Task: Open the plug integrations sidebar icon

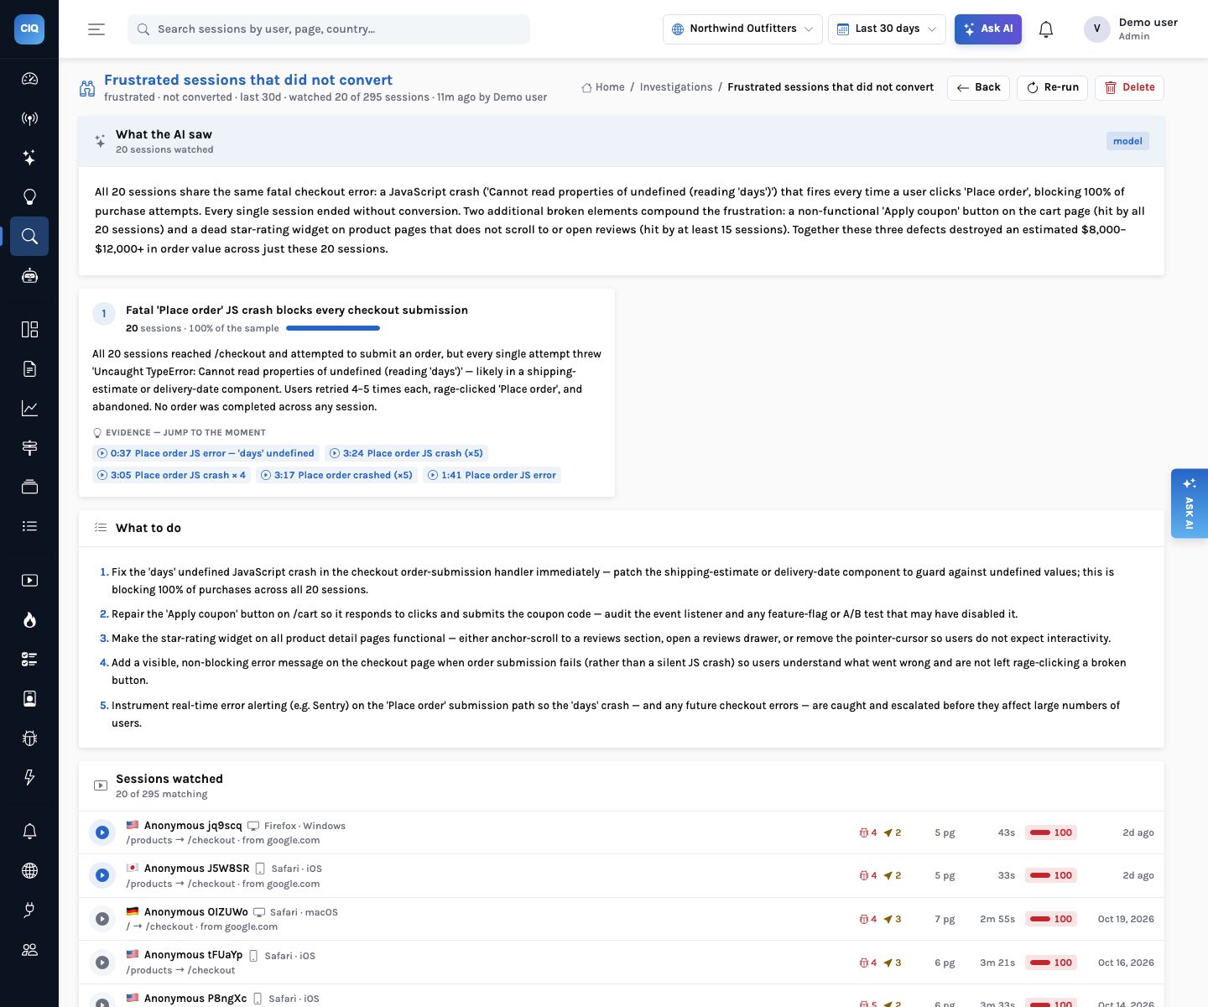Action: tap(29, 910)
